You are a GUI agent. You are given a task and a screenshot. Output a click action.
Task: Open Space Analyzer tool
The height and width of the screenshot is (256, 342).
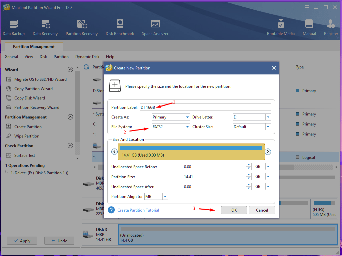click(155, 27)
